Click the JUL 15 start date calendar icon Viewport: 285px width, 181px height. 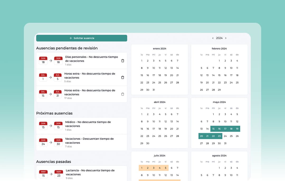point(43,94)
